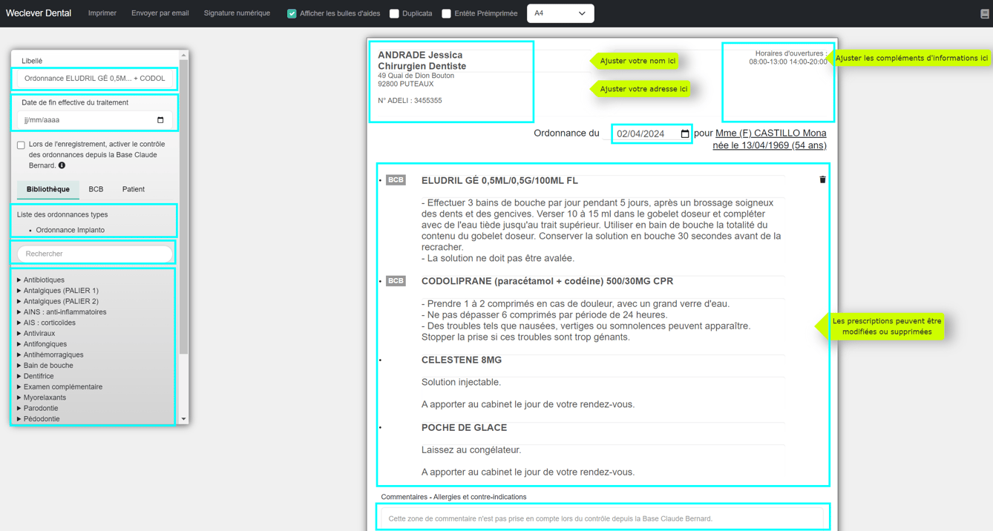Click the Rechercher search field
The image size is (993, 531).
pos(95,254)
